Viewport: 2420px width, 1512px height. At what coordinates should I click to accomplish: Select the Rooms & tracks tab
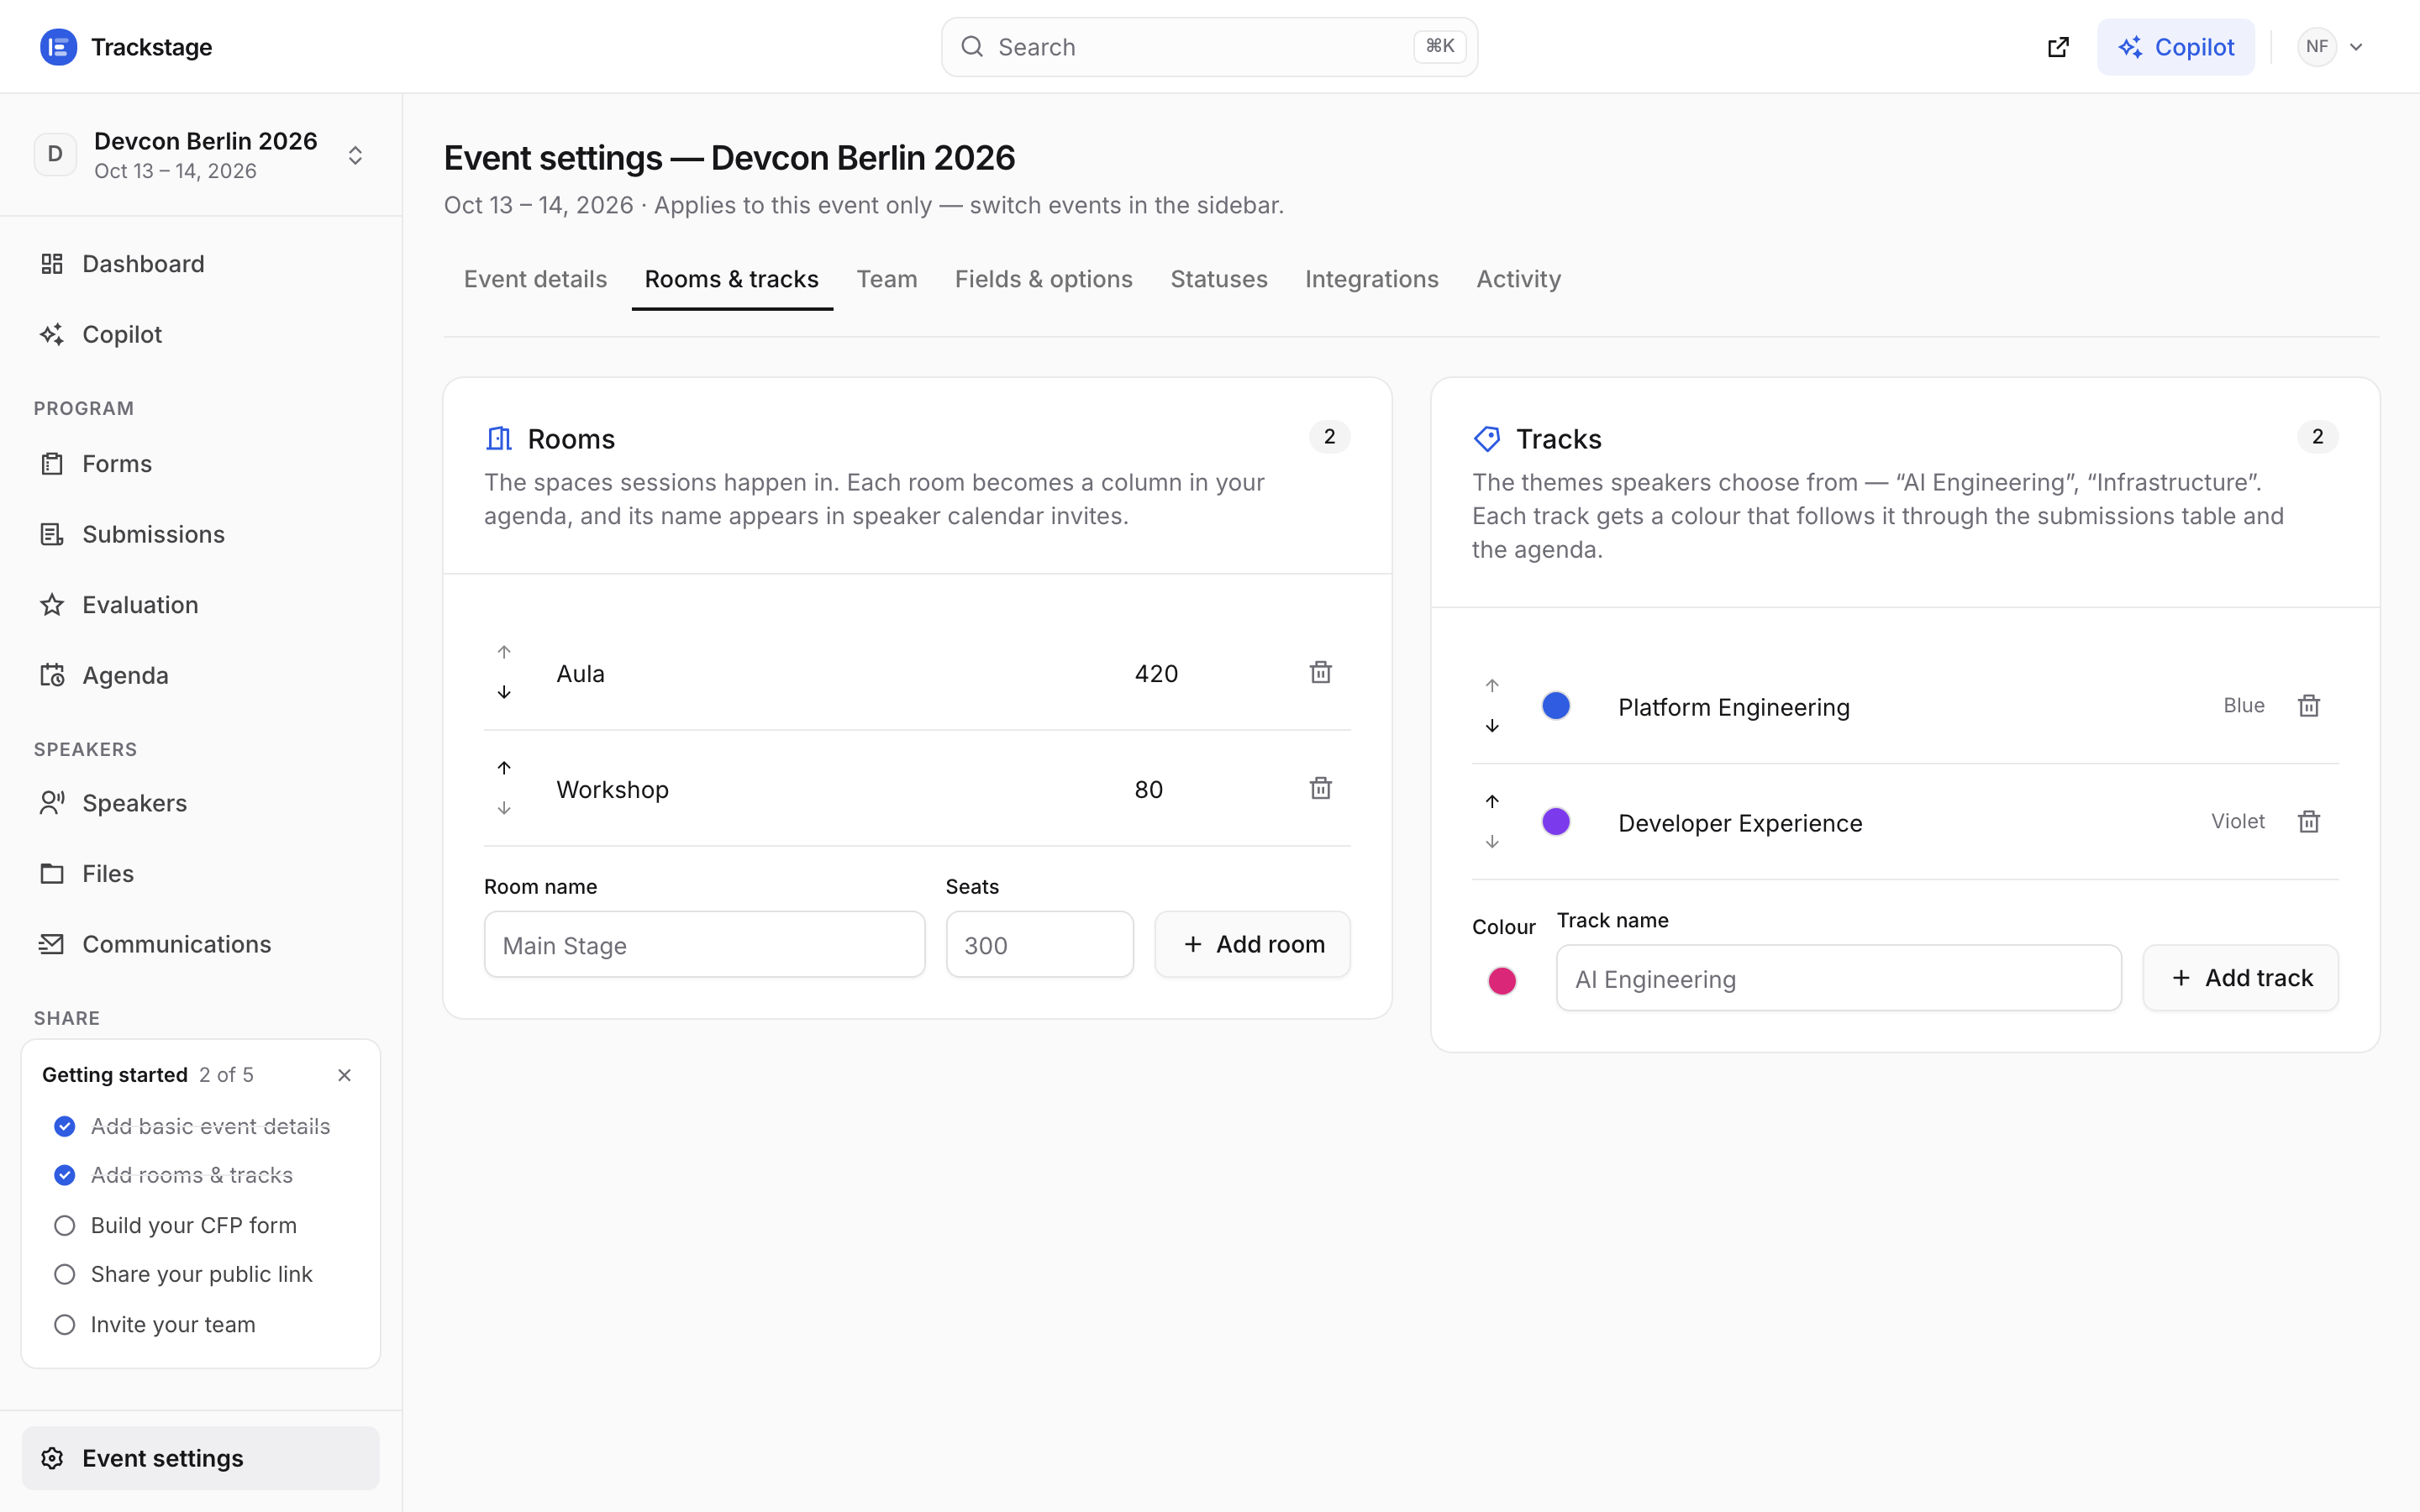(x=732, y=279)
